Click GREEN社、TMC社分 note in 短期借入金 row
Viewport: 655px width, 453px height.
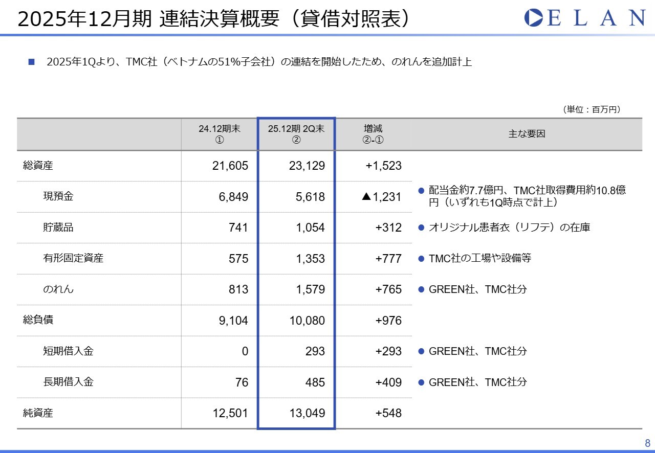(477, 351)
